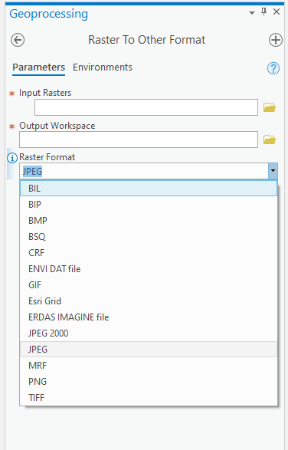This screenshot has width=288, height=450.
Task: Choose TIFF from format list
Action: click(x=149, y=397)
